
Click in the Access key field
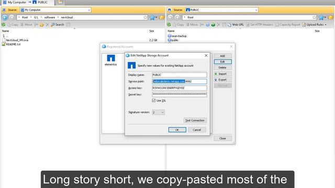pos(179,88)
